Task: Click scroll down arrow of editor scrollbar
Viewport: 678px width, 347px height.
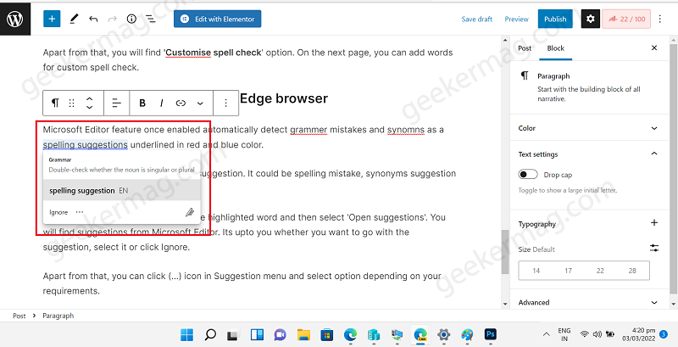Action: 504,304
